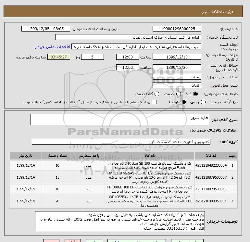250x242 pixels.
Task: Click the HP 300GB 10K DP item name
Action: pos(150,189)
